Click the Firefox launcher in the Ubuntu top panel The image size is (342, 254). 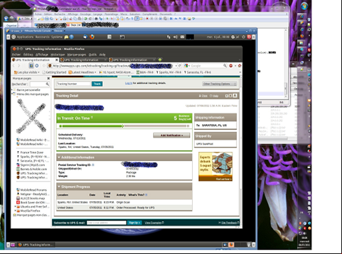coord(92,37)
